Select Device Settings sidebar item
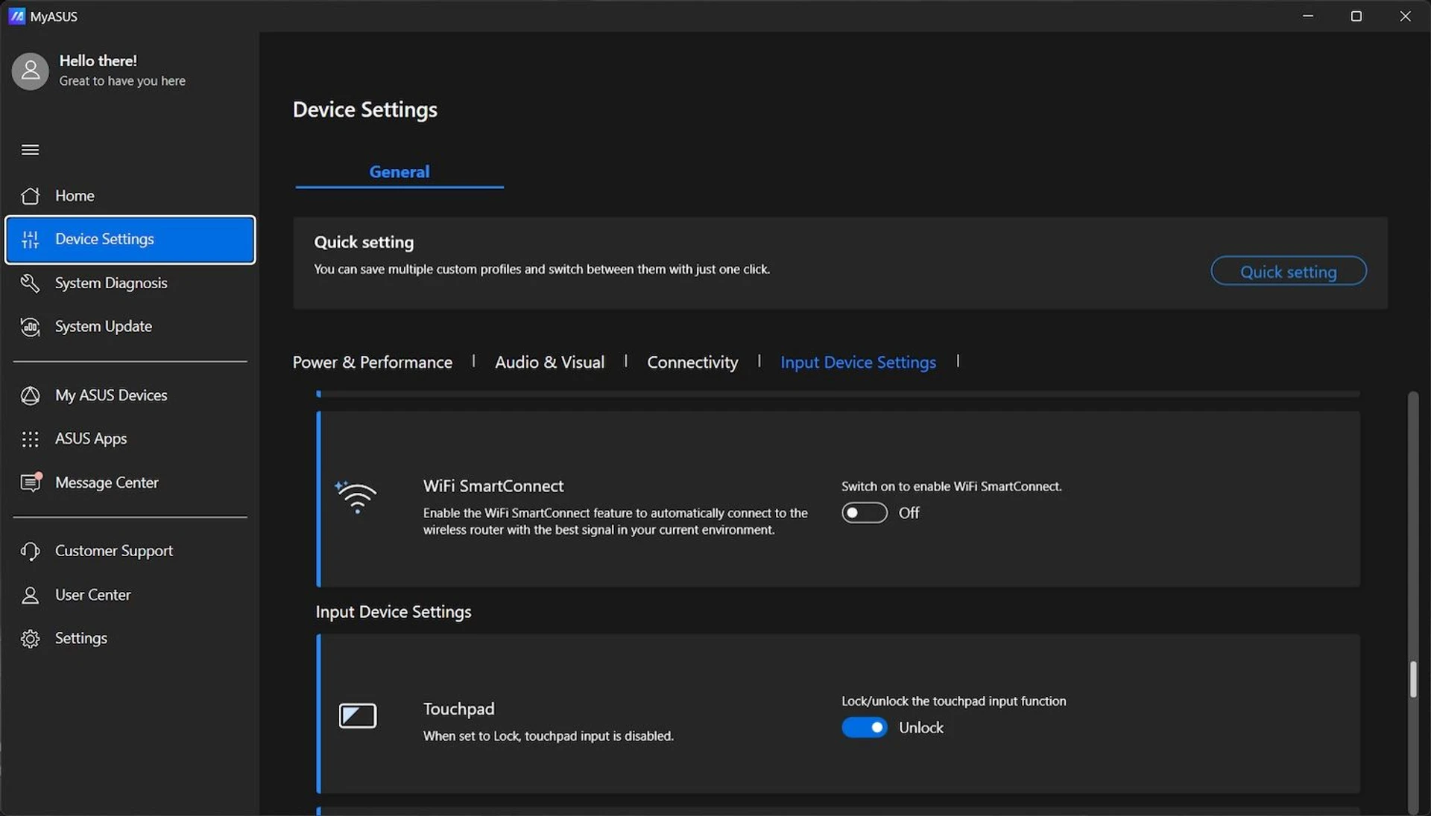Screen dimensions: 1431x816 130,240
